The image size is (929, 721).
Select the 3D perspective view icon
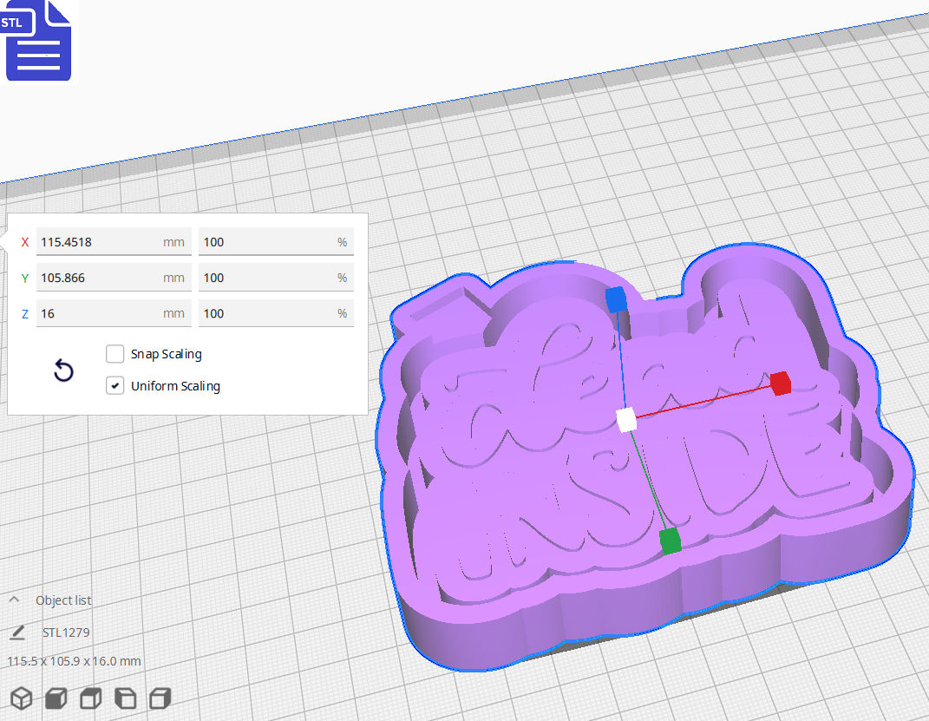21,698
